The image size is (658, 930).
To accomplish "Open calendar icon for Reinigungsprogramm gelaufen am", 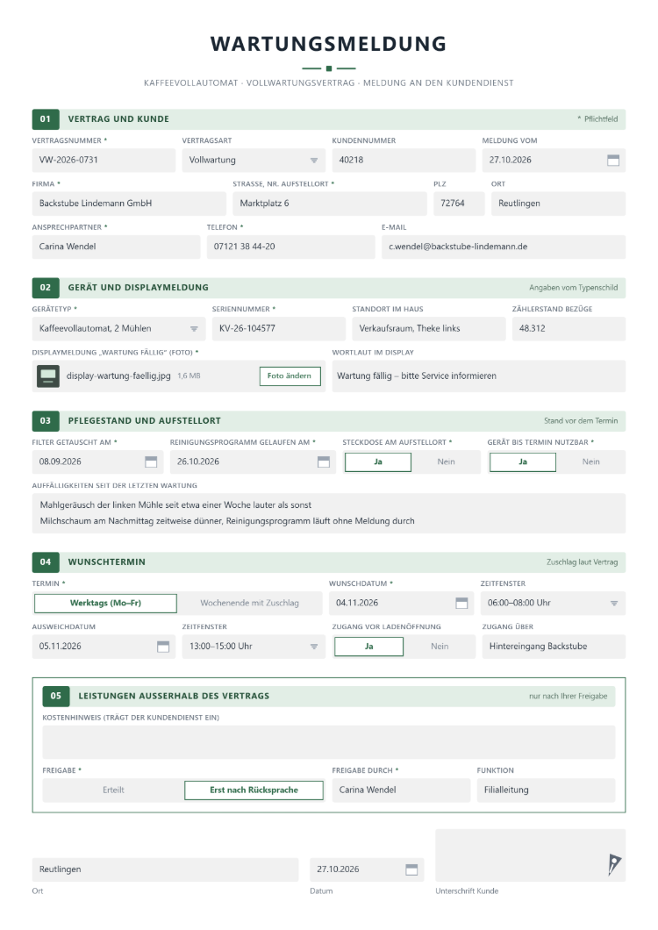I will point(324,461).
